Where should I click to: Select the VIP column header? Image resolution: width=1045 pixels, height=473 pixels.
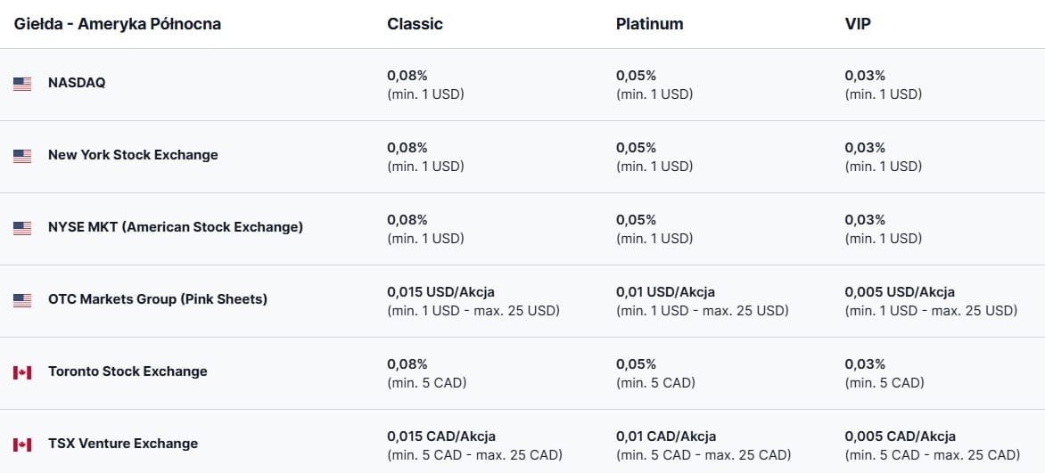point(858,24)
